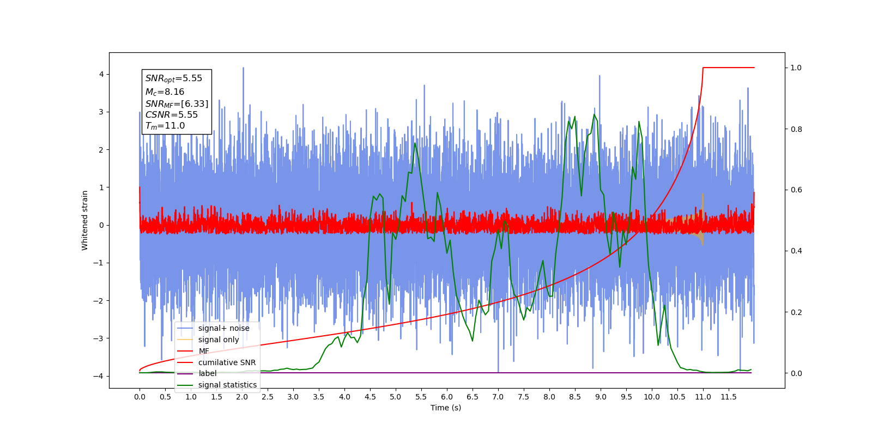Click the 10.0 tick on time axis
This screenshot has height=436, width=872.
(x=652, y=397)
